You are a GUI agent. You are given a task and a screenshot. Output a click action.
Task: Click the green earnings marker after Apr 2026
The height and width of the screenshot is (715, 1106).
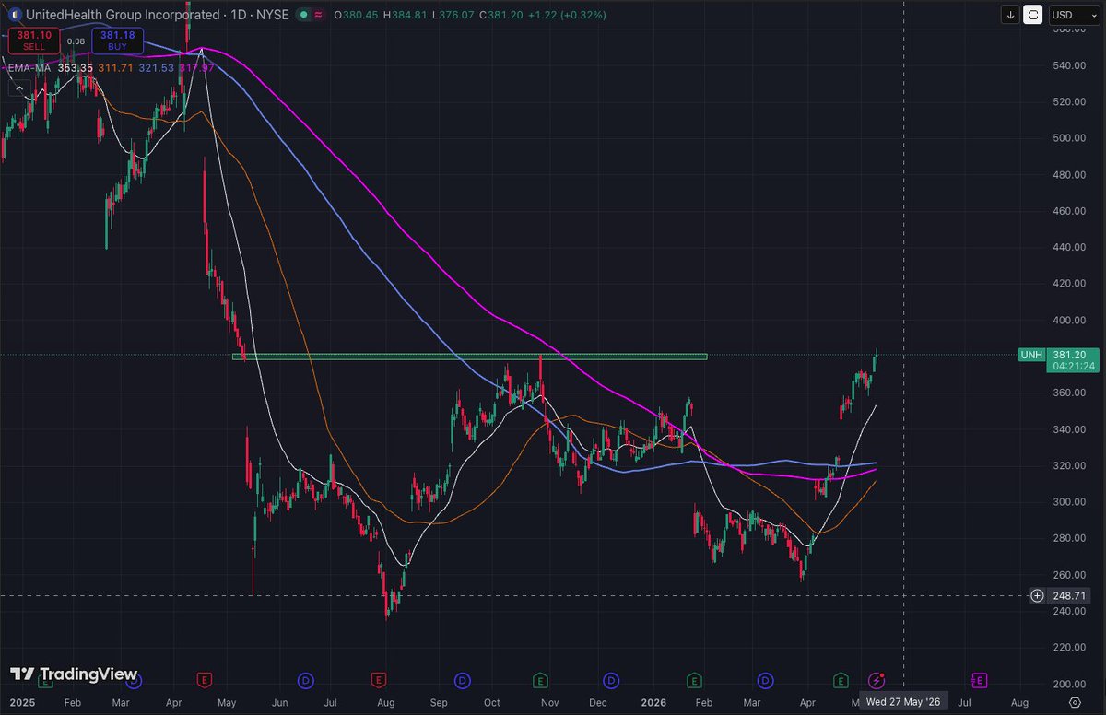coord(840,681)
